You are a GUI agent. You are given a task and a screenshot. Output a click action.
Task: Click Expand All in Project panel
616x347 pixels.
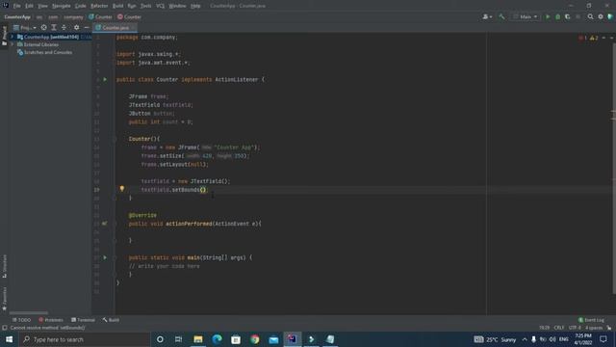click(x=54, y=28)
